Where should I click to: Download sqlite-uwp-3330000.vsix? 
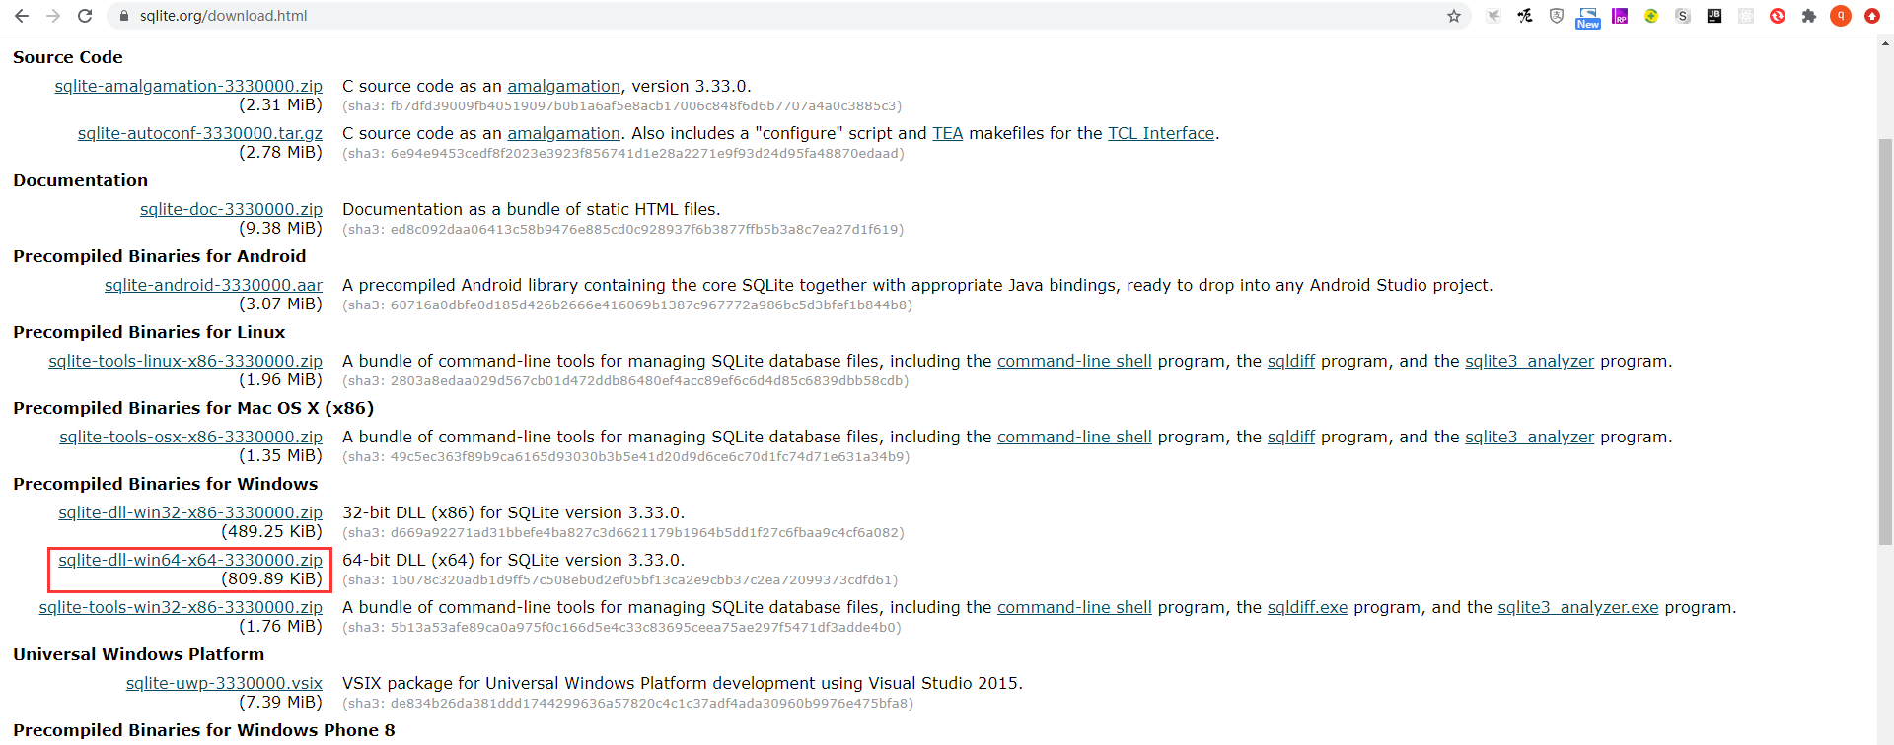pyautogui.click(x=224, y=683)
